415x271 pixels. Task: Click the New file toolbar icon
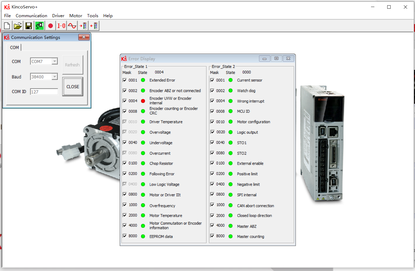(x=7, y=26)
